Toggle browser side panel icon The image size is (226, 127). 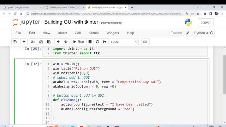coord(211,14)
